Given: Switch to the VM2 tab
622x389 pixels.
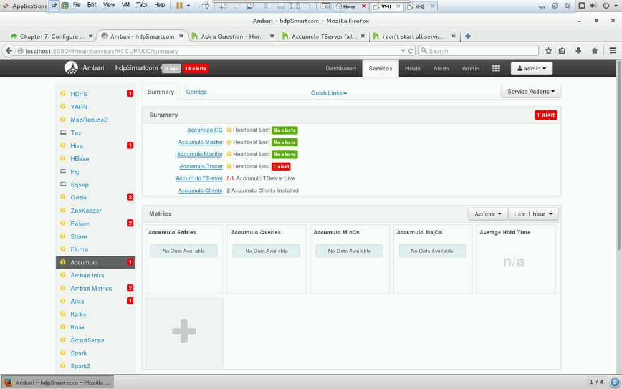Looking at the screenshot, I should [x=421, y=6].
